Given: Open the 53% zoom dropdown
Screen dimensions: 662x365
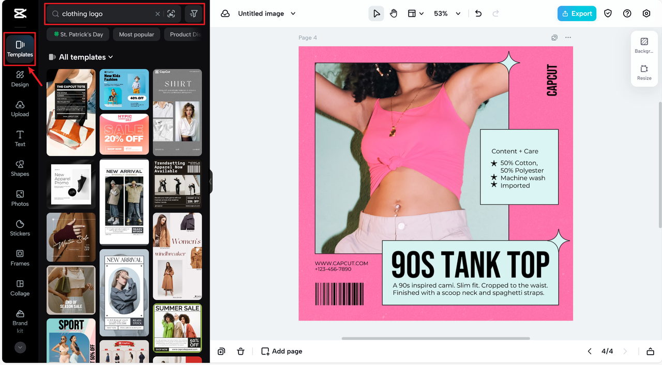Looking at the screenshot, I should [x=447, y=14].
